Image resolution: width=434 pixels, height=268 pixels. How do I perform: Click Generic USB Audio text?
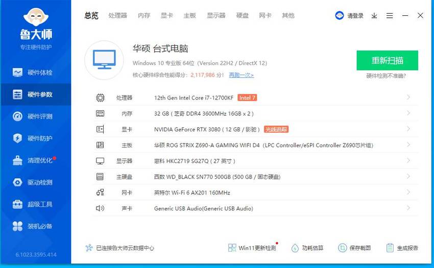pos(203,208)
